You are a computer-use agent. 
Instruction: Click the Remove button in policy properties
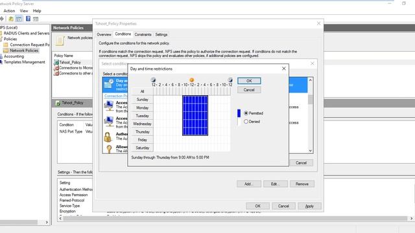[x=302, y=184]
